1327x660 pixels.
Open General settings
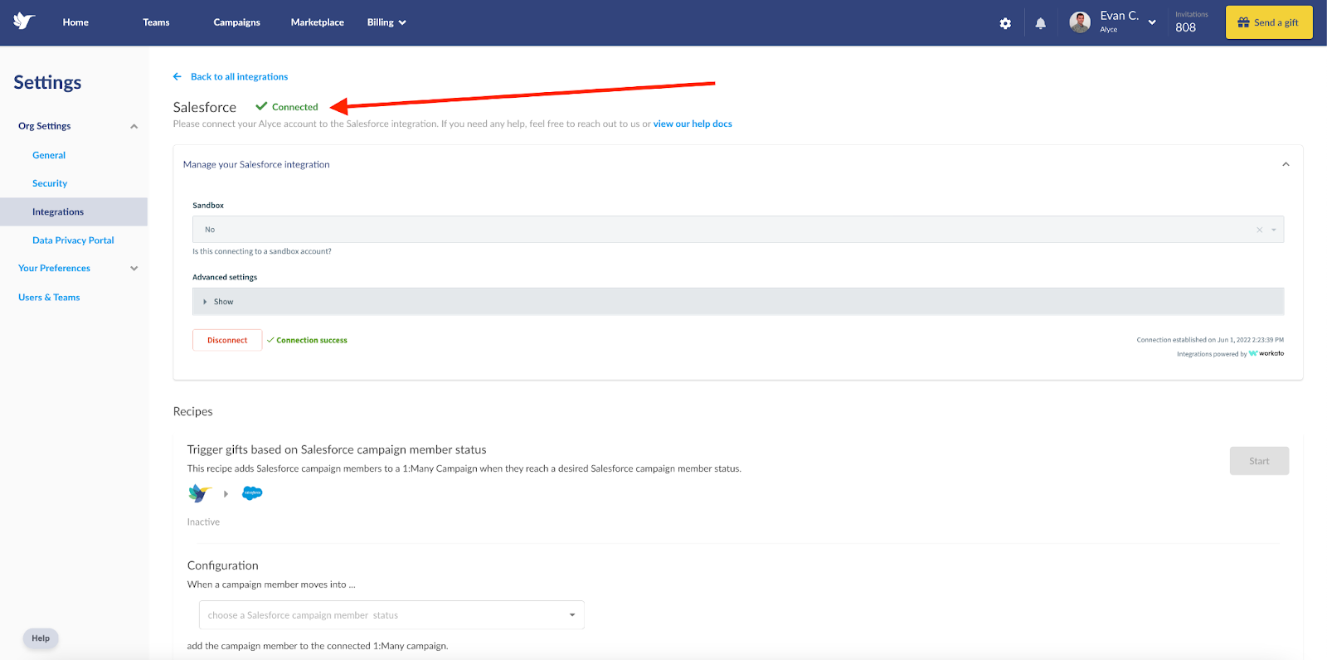pyautogui.click(x=49, y=155)
